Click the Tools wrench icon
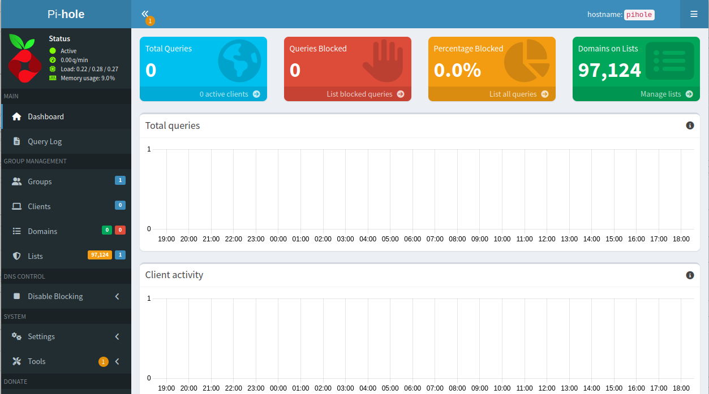 pos(16,361)
